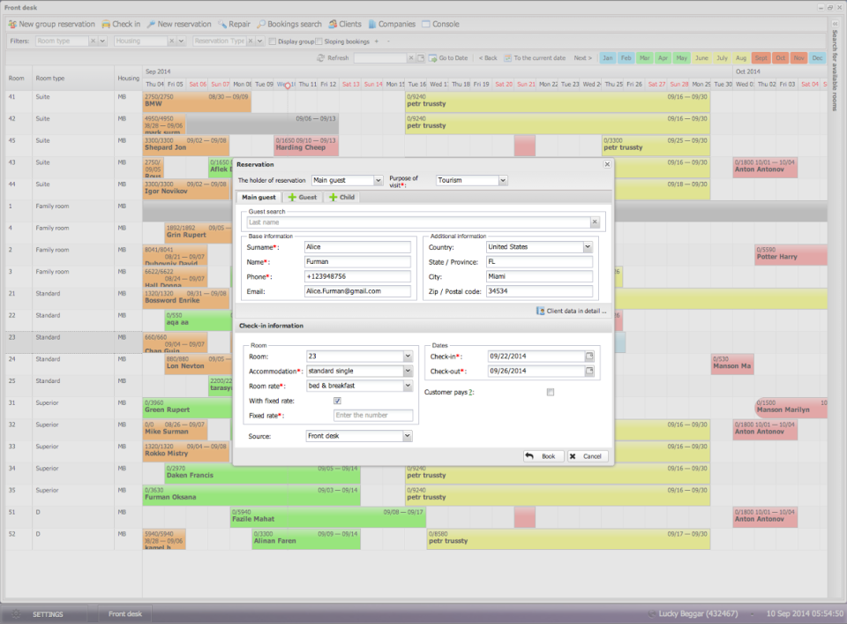The height and width of the screenshot is (624, 847).
Task: Click the City input field
Action: 539,276
